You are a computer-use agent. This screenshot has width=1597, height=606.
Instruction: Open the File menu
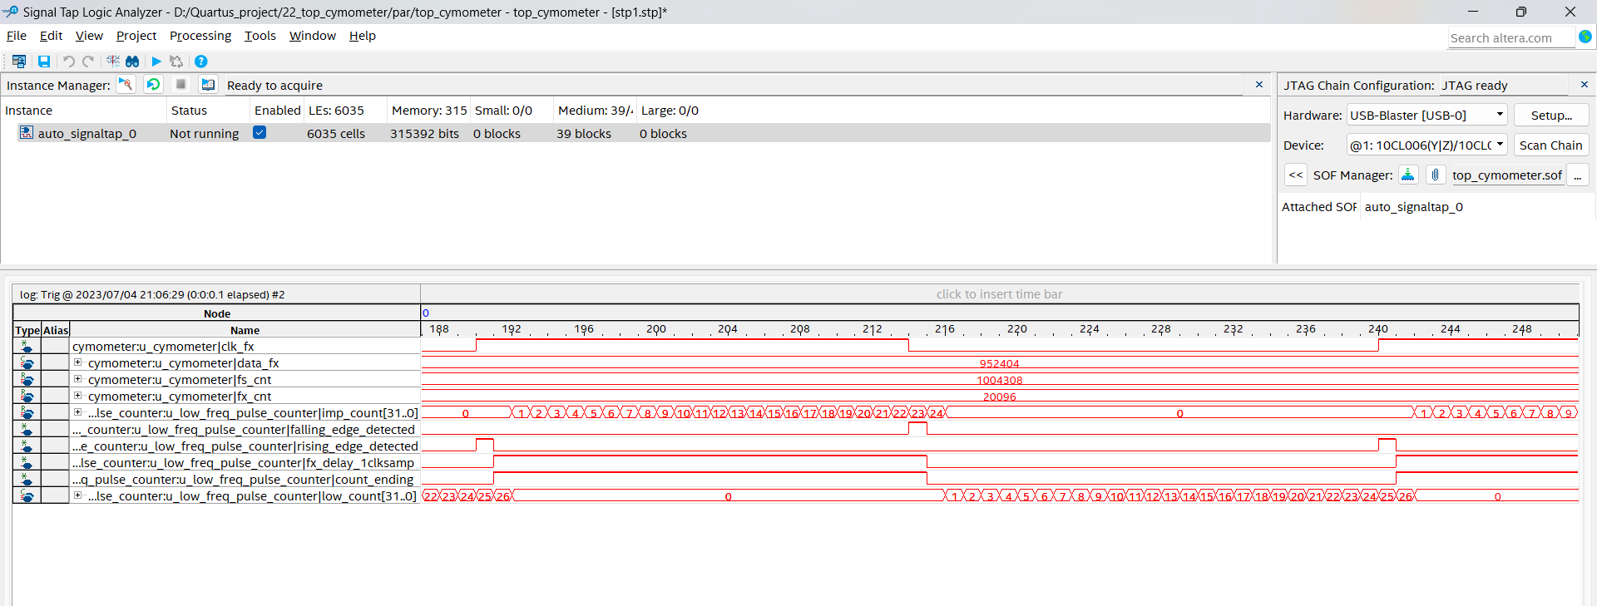[x=17, y=36]
